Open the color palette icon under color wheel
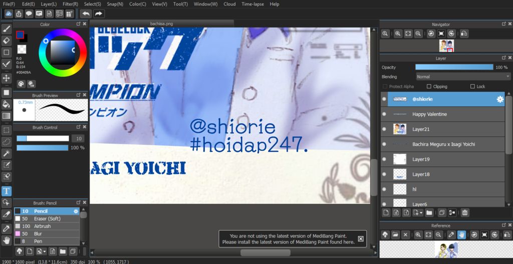 click(21, 84)
